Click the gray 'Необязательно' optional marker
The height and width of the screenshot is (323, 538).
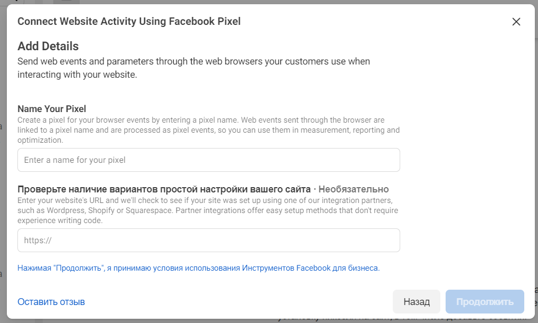[x=354, y=189]
